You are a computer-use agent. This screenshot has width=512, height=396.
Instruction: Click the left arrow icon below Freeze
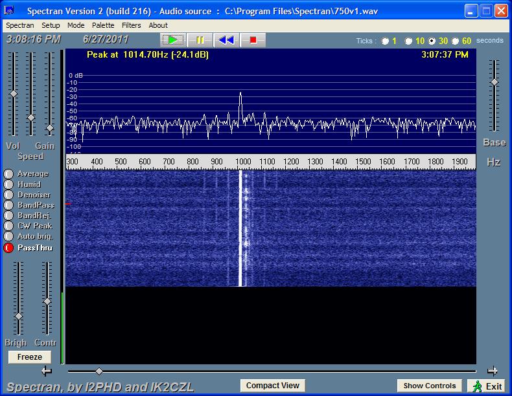point(47,371)
